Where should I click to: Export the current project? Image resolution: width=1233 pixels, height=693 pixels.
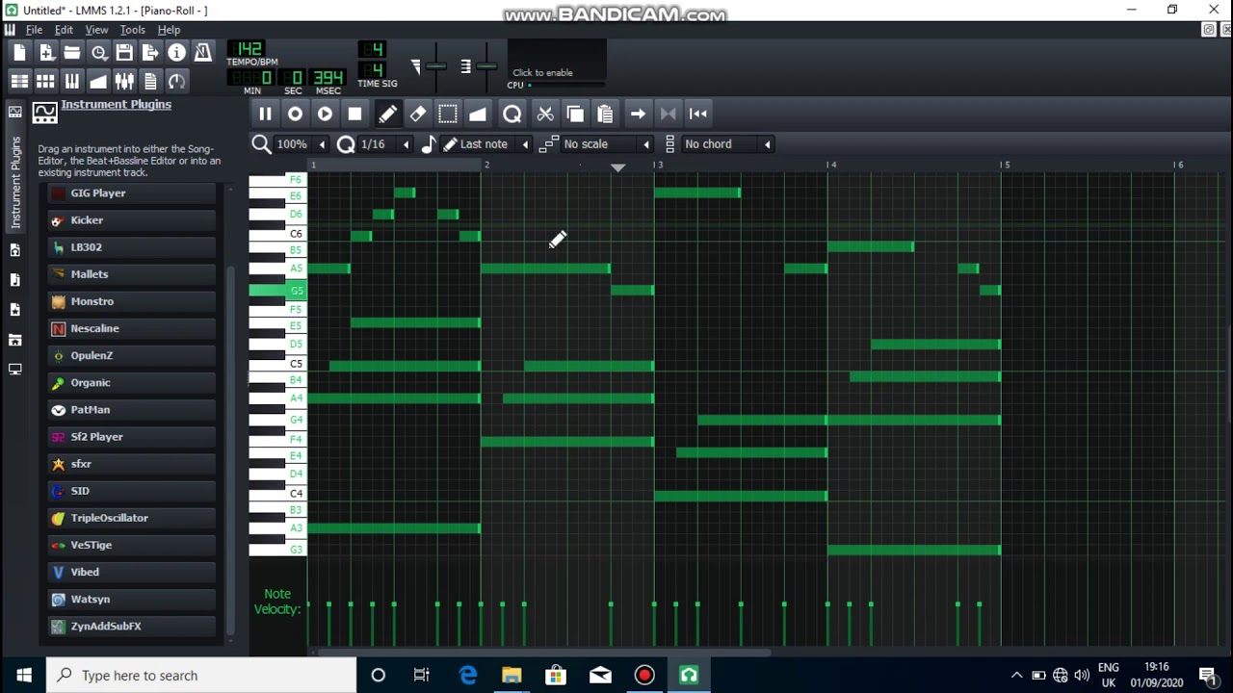tap(150, 52)
